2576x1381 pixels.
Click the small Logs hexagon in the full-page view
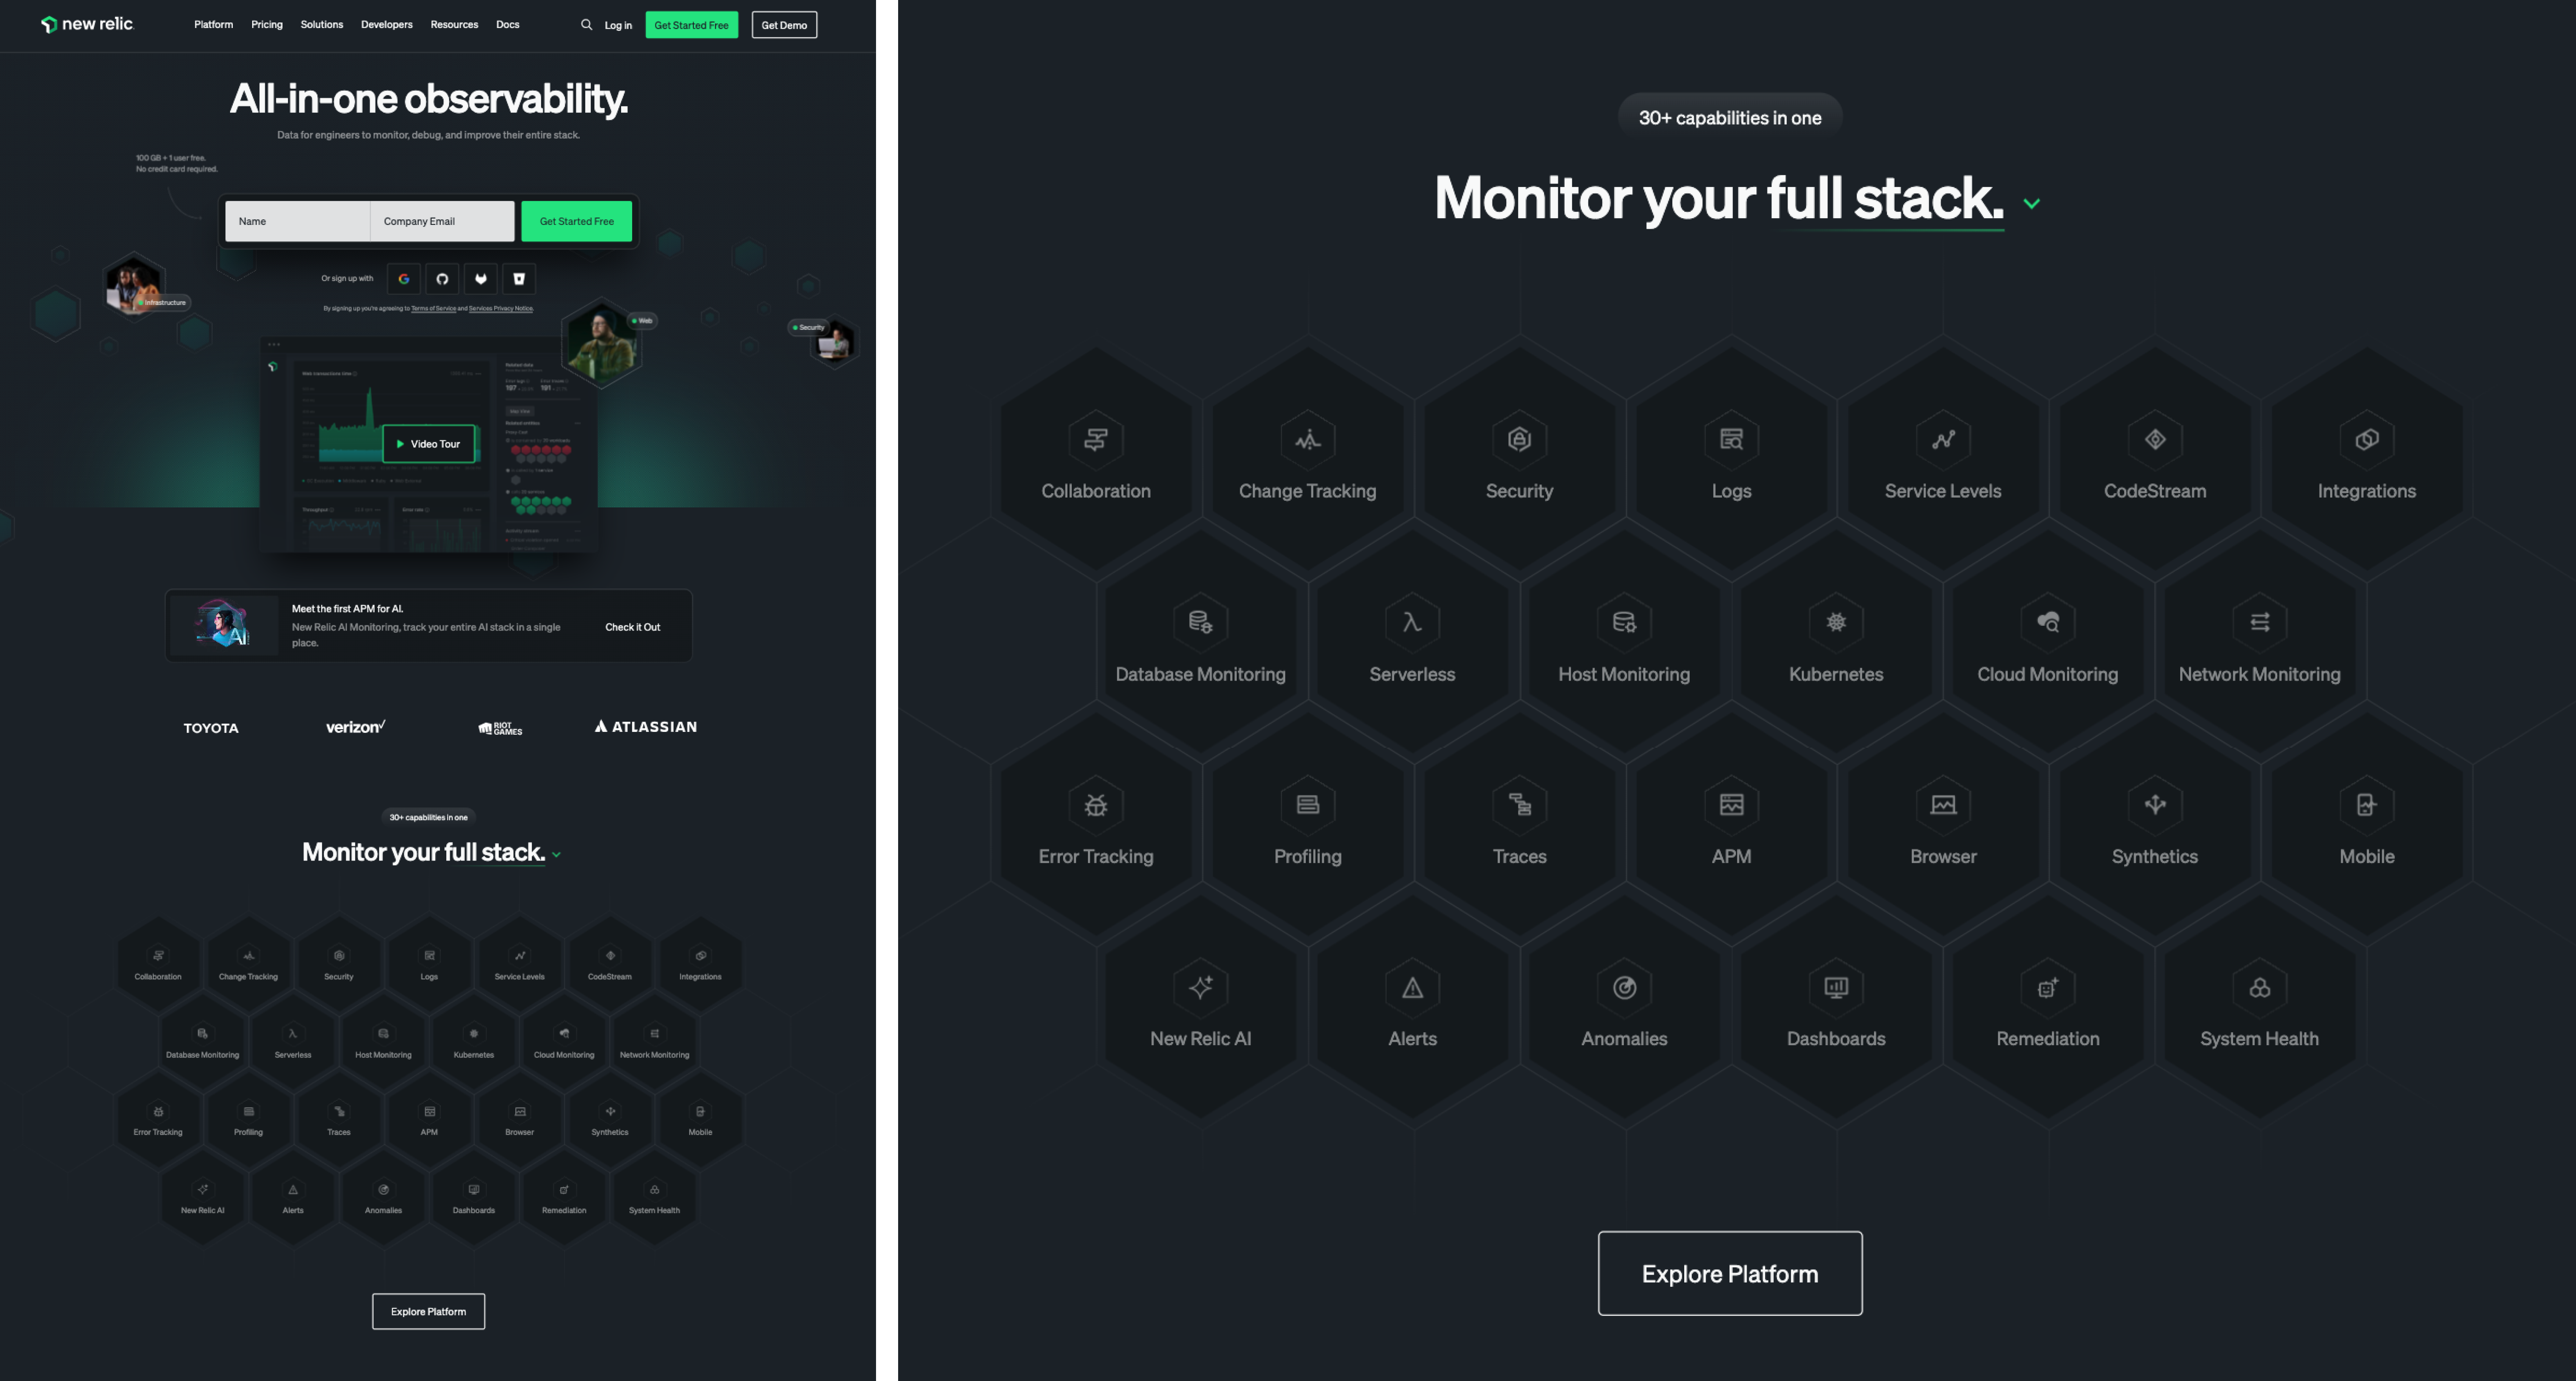(x=429, y=963)
